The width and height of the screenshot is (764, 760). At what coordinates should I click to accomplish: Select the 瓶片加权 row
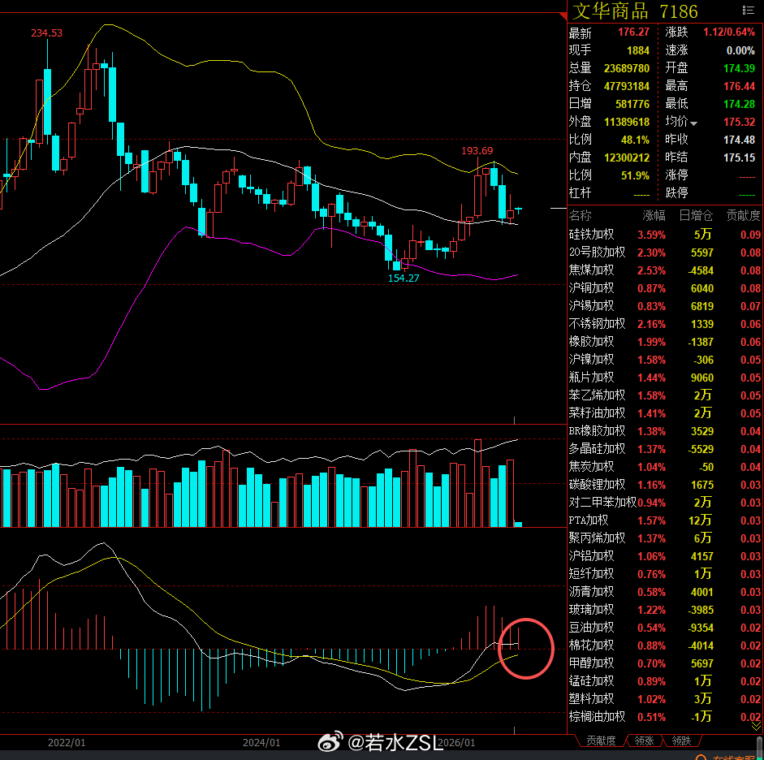pyautogui.click(x=665, y=378)
